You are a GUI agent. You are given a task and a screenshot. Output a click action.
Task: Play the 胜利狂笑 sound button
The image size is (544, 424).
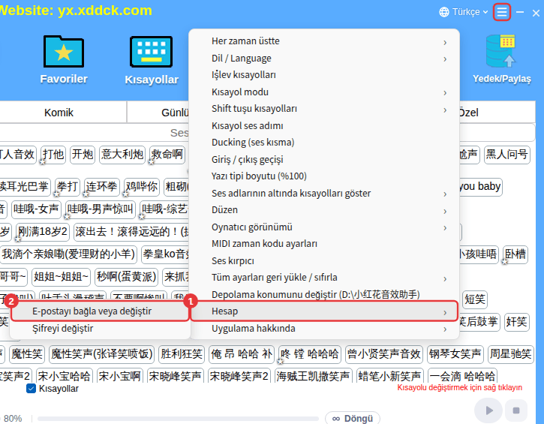tap(182, 354)
